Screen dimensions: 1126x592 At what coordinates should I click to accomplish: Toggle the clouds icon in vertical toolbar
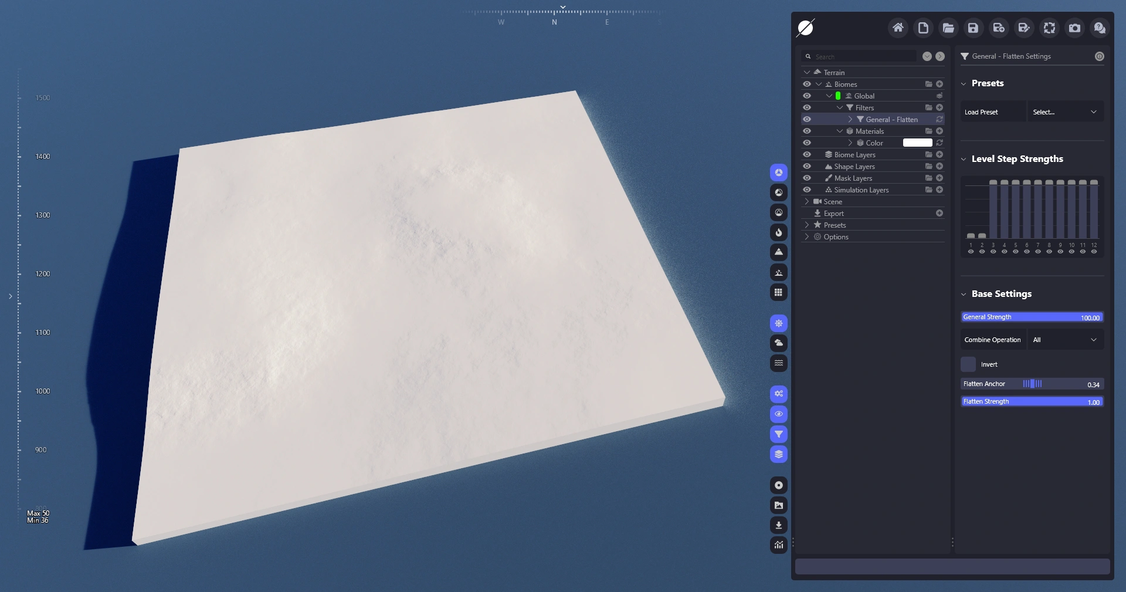point(778,343)
